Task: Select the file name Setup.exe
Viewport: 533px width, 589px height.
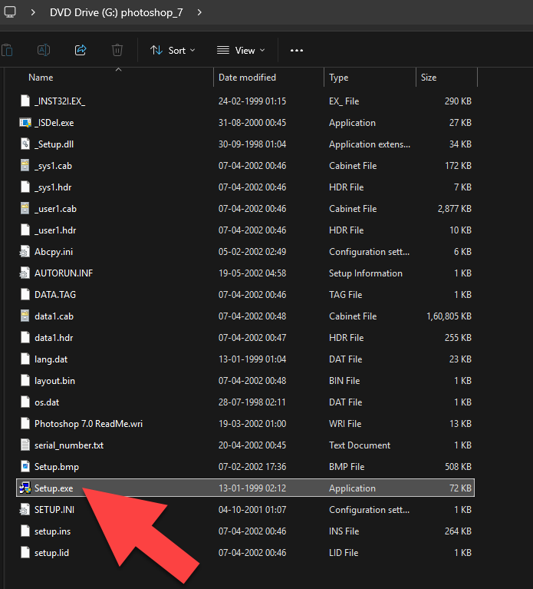Action: [x=54, y=488]
